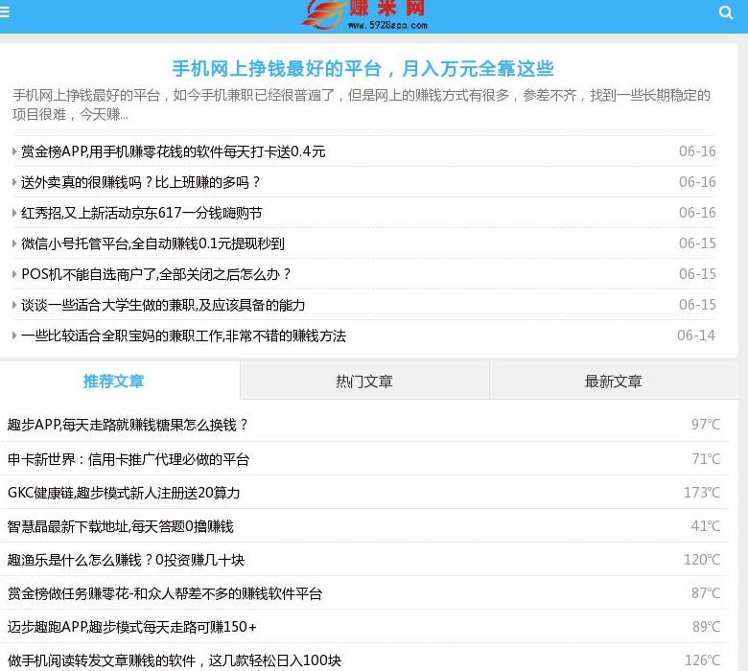Image resolution: width=748 pixels, height=671 pixels.
Task: Click the www.5928app.com URL text
Action: pyautogui.click(x=387, y=25)
